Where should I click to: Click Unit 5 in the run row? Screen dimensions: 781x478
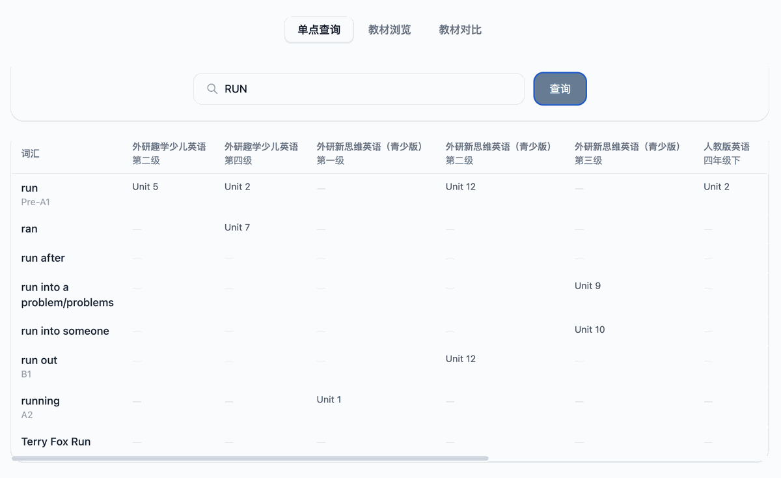point(145,187)
